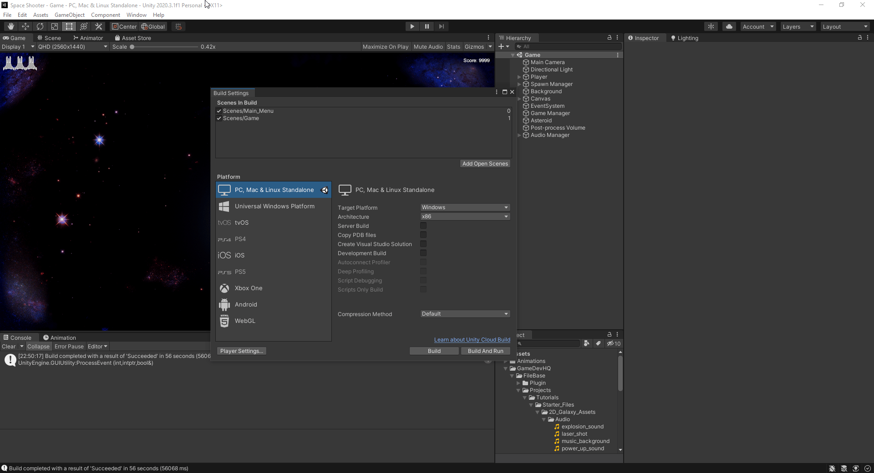
Task: Enable Development Build checkbox
Action: click(423, 253)
